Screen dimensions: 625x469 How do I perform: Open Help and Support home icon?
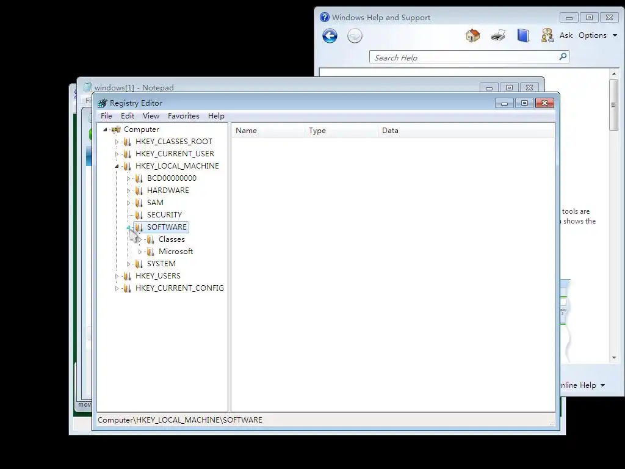click(473, 35)
